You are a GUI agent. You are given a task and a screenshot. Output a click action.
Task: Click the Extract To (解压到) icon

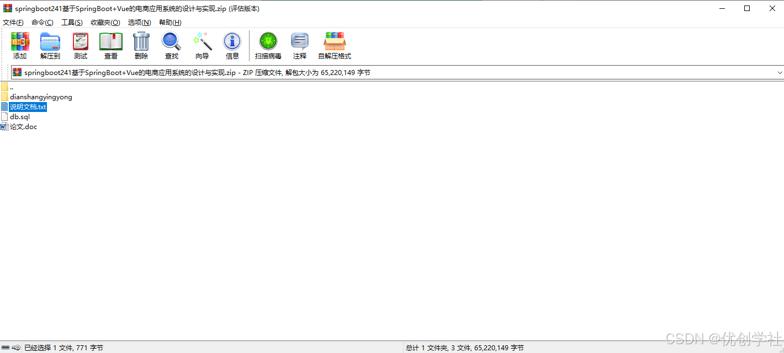(x=50, y=42)
